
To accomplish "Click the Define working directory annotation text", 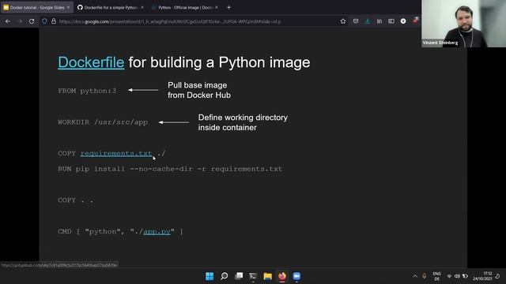I will coord(243,122).
